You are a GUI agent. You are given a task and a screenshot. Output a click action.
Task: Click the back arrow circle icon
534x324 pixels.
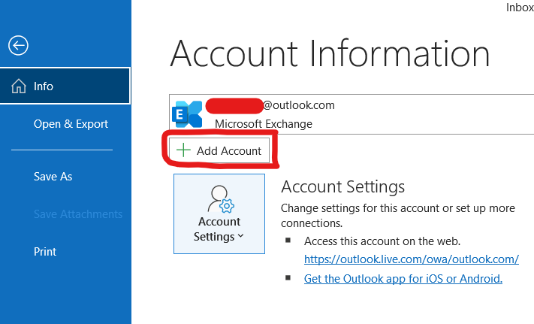point(18,45)
